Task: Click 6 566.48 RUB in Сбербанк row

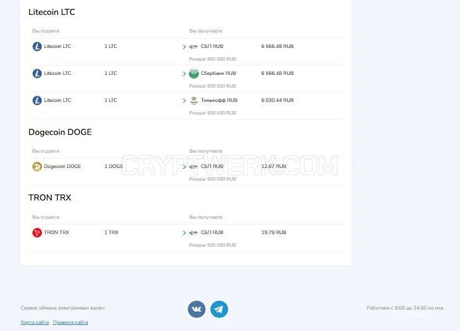Action: (278, 73)
